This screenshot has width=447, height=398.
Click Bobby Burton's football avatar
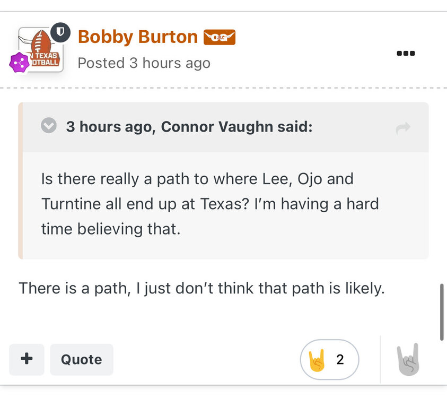pyautogui.click(x=41, y=49)
